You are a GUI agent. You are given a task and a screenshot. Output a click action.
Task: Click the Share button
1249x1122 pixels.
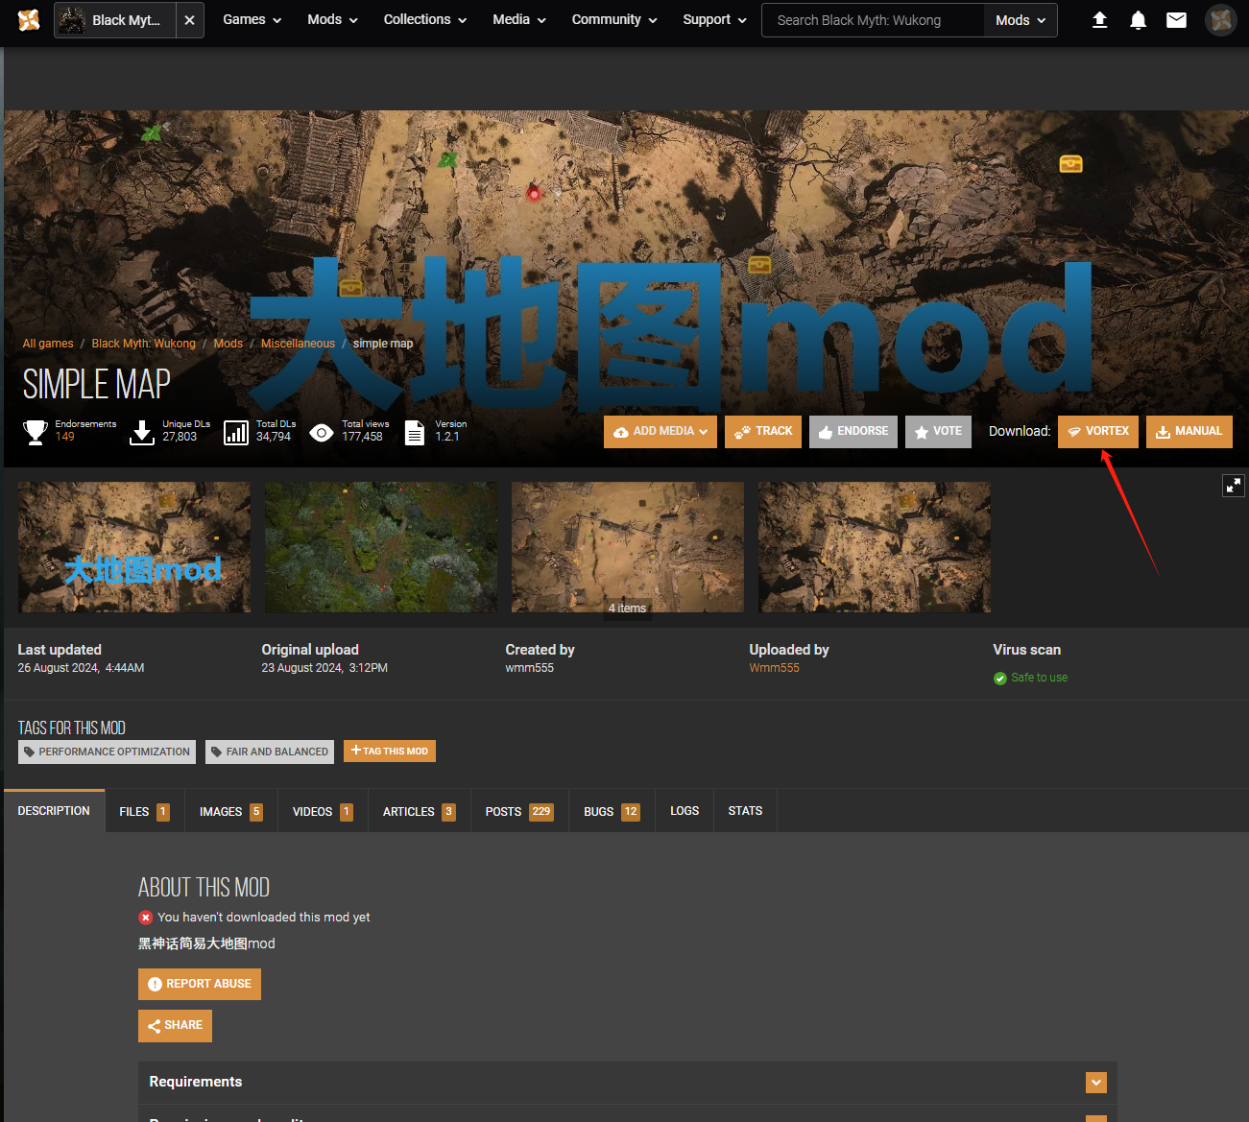click(175, 1025)
